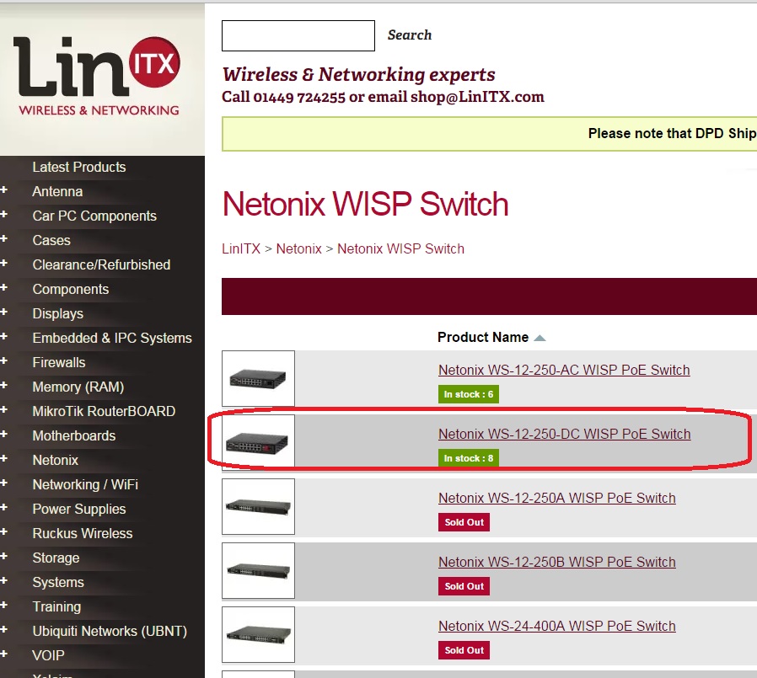Click the 'In stock : 6' badge

(469, 394)
